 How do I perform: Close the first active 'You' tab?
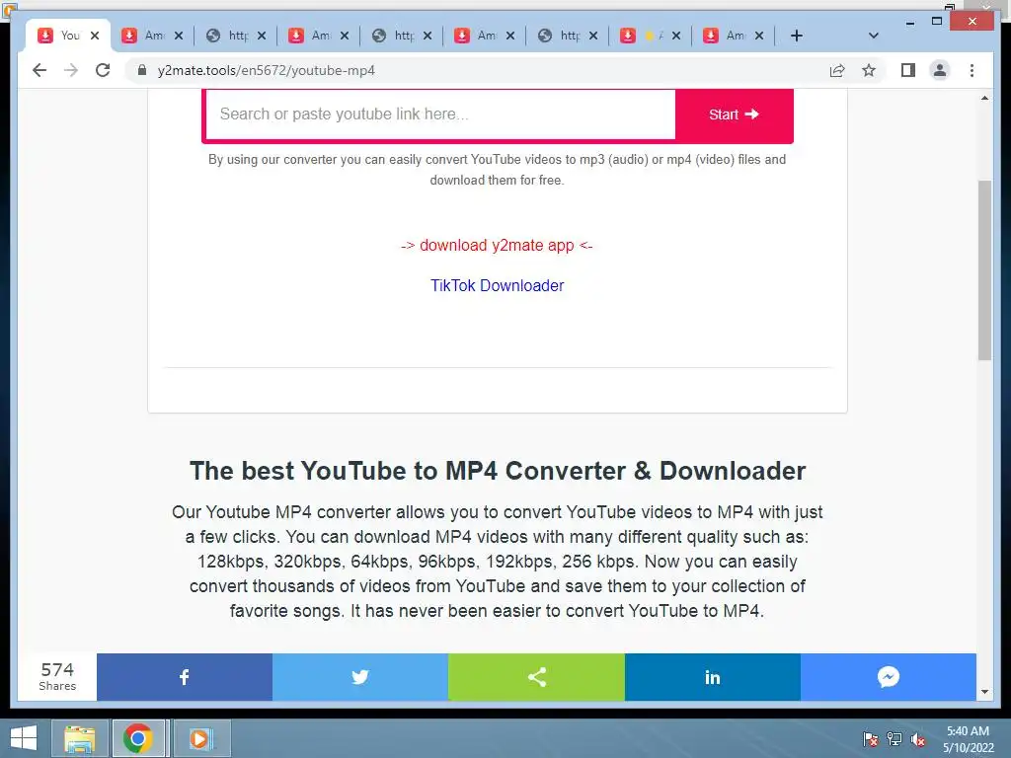click(95, 36)
